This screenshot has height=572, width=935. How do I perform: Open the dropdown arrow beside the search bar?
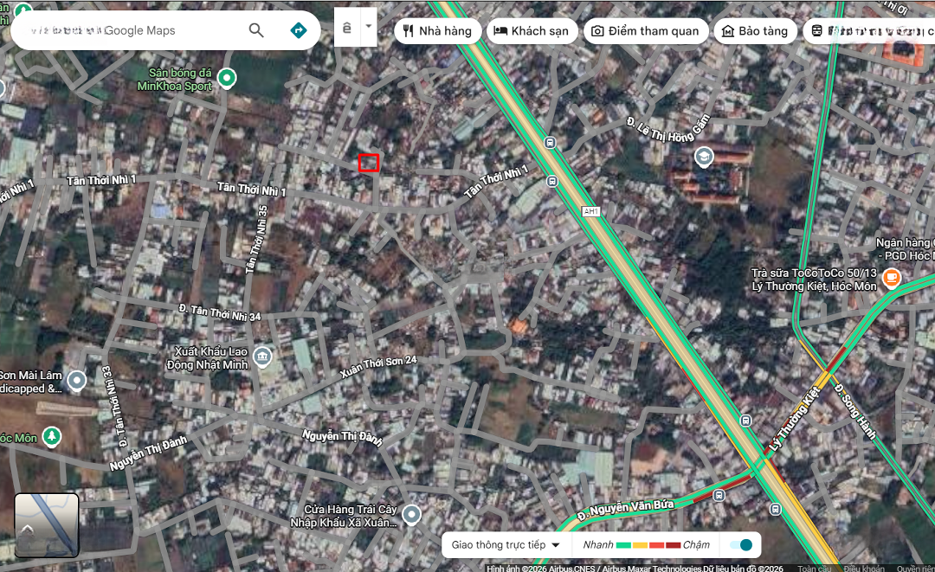[369, 27]
